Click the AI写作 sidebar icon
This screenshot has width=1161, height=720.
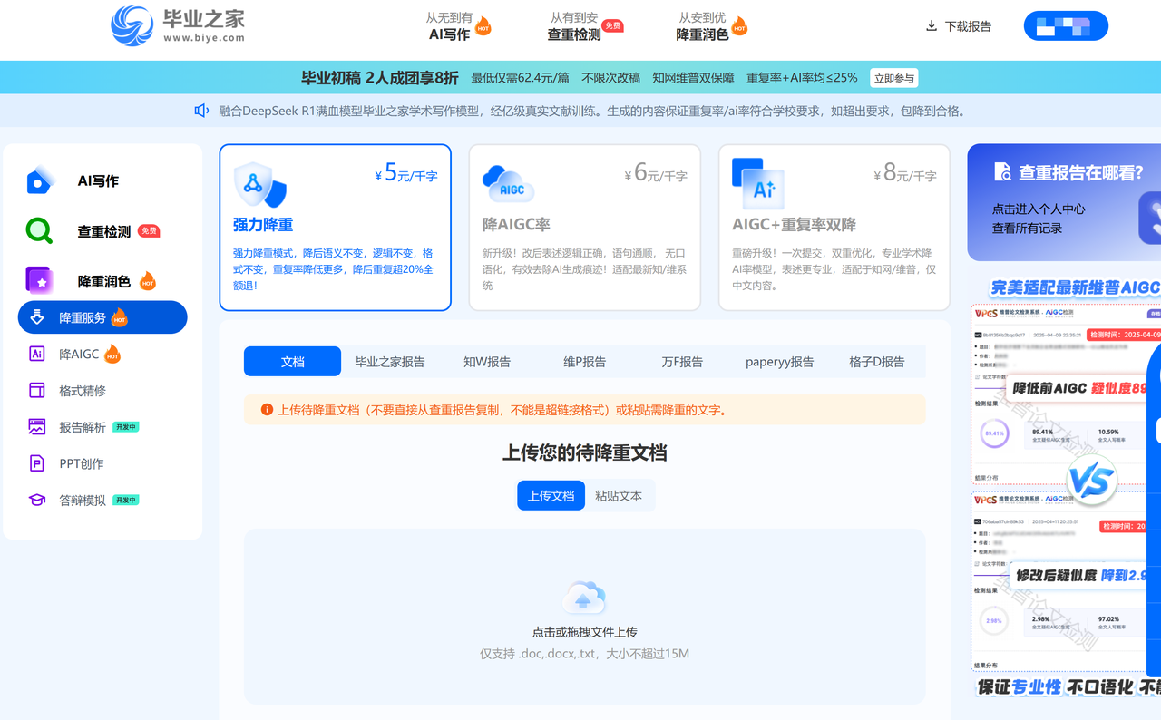click(39, 180)
